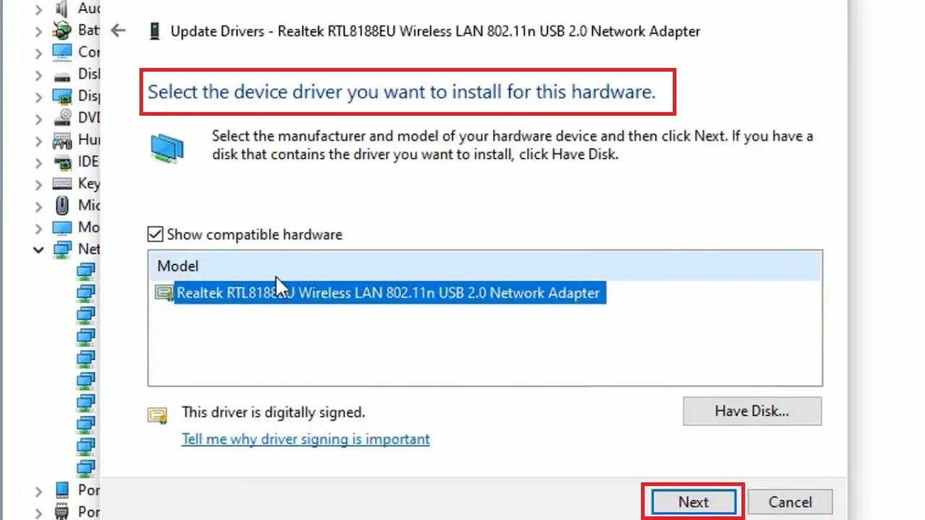Select the highlighted Realtek RTL8188EU model entry
925x520 pixels.
click(390, 293)
